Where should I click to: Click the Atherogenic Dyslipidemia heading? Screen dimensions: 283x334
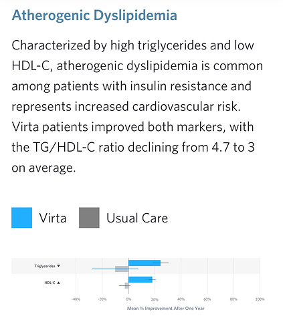coord(94,15)
